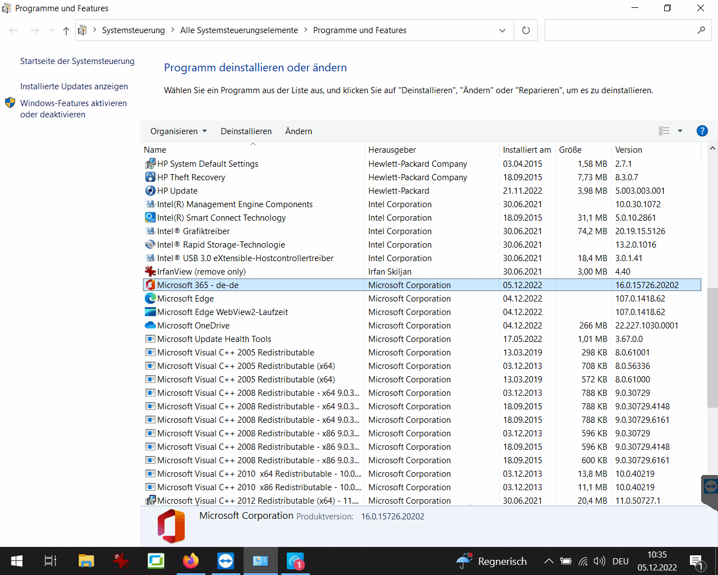Click the Microsoft OneDrive cloud icon

pos(150,326)
